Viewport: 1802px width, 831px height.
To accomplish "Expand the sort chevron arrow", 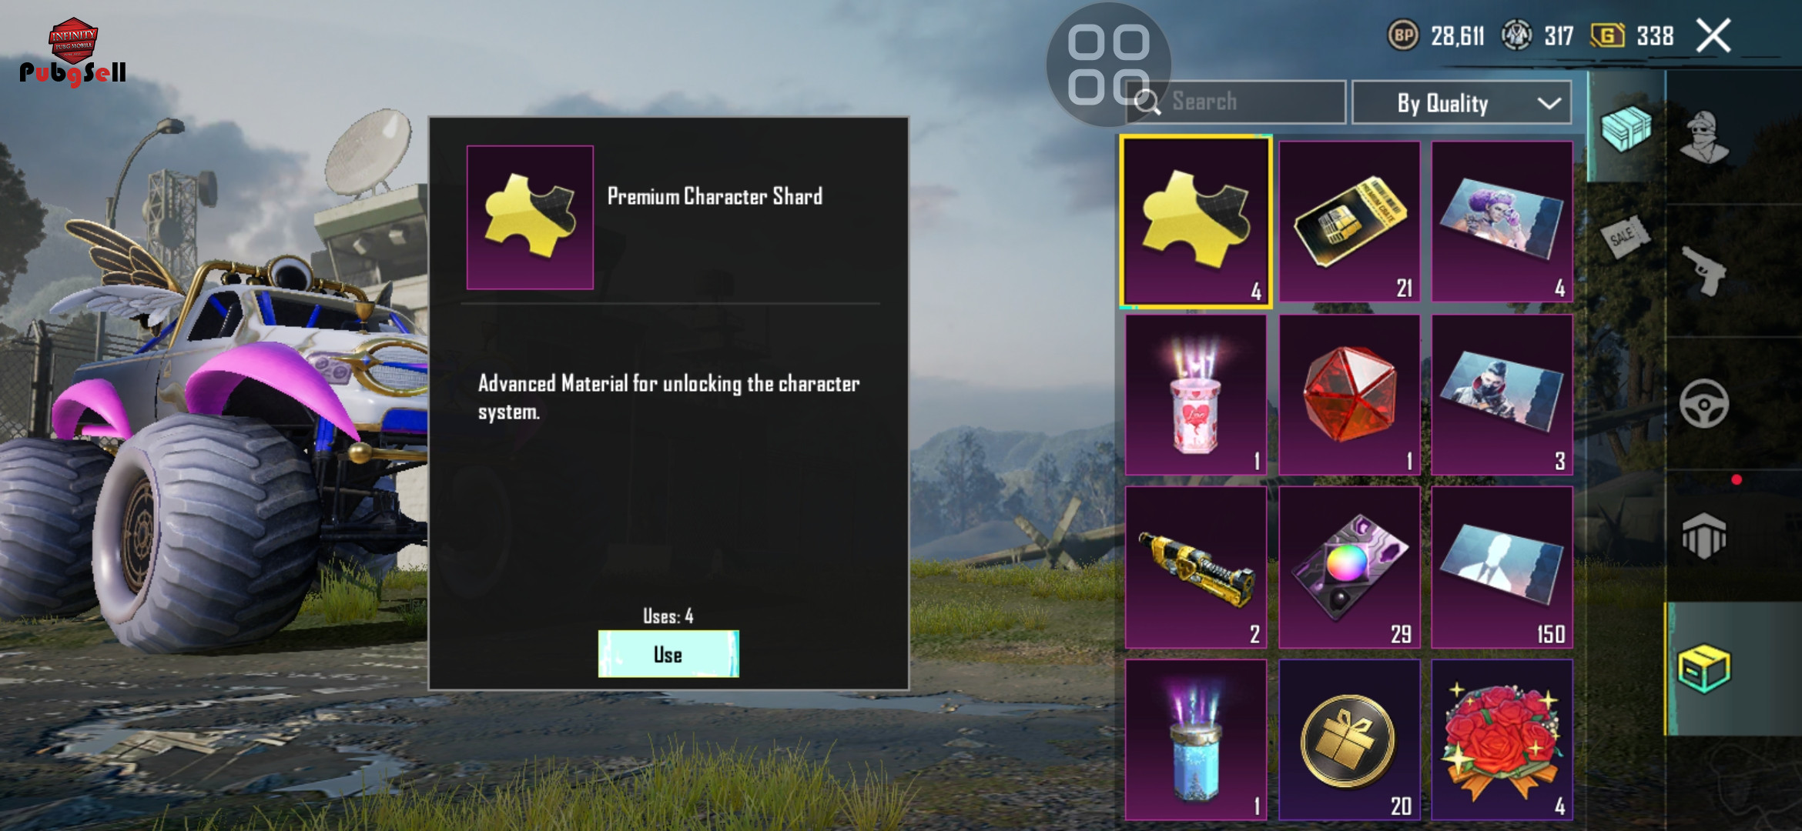I will point(1549,103).
